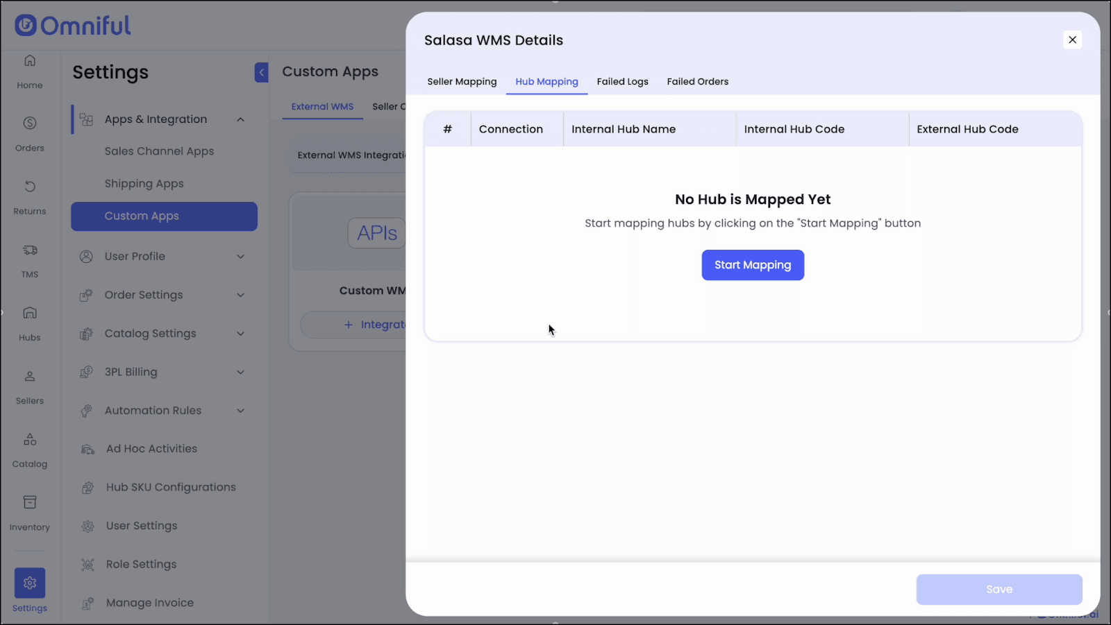Click the Settings gear icon

coord(30,583)
